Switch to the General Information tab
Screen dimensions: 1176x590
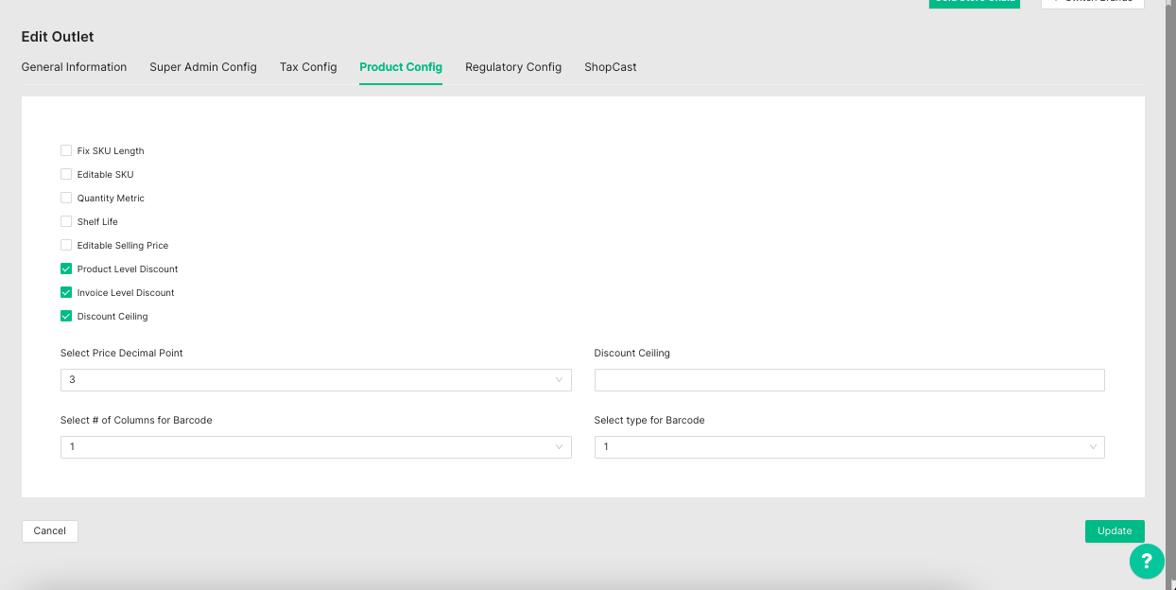pyautogui.click(x=74, y=67)
